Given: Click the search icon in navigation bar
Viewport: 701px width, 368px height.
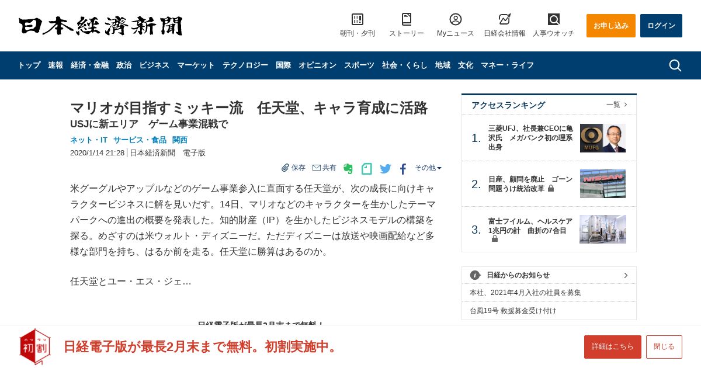Looking at the screenshot, I should pyautogui.click(x=675, y=65).
